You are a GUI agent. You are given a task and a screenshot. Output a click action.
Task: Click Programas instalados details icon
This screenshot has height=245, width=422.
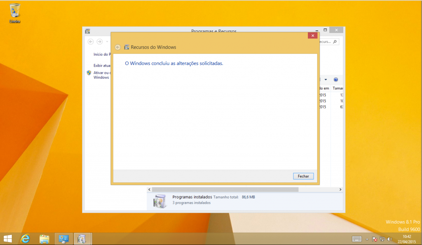point(160,201)
